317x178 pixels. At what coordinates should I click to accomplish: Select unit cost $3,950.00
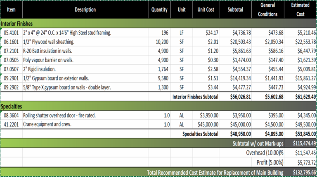pyautogui.click(x=209, y=115)
